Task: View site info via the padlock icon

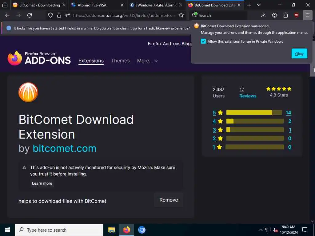Action: coord(59,15)
